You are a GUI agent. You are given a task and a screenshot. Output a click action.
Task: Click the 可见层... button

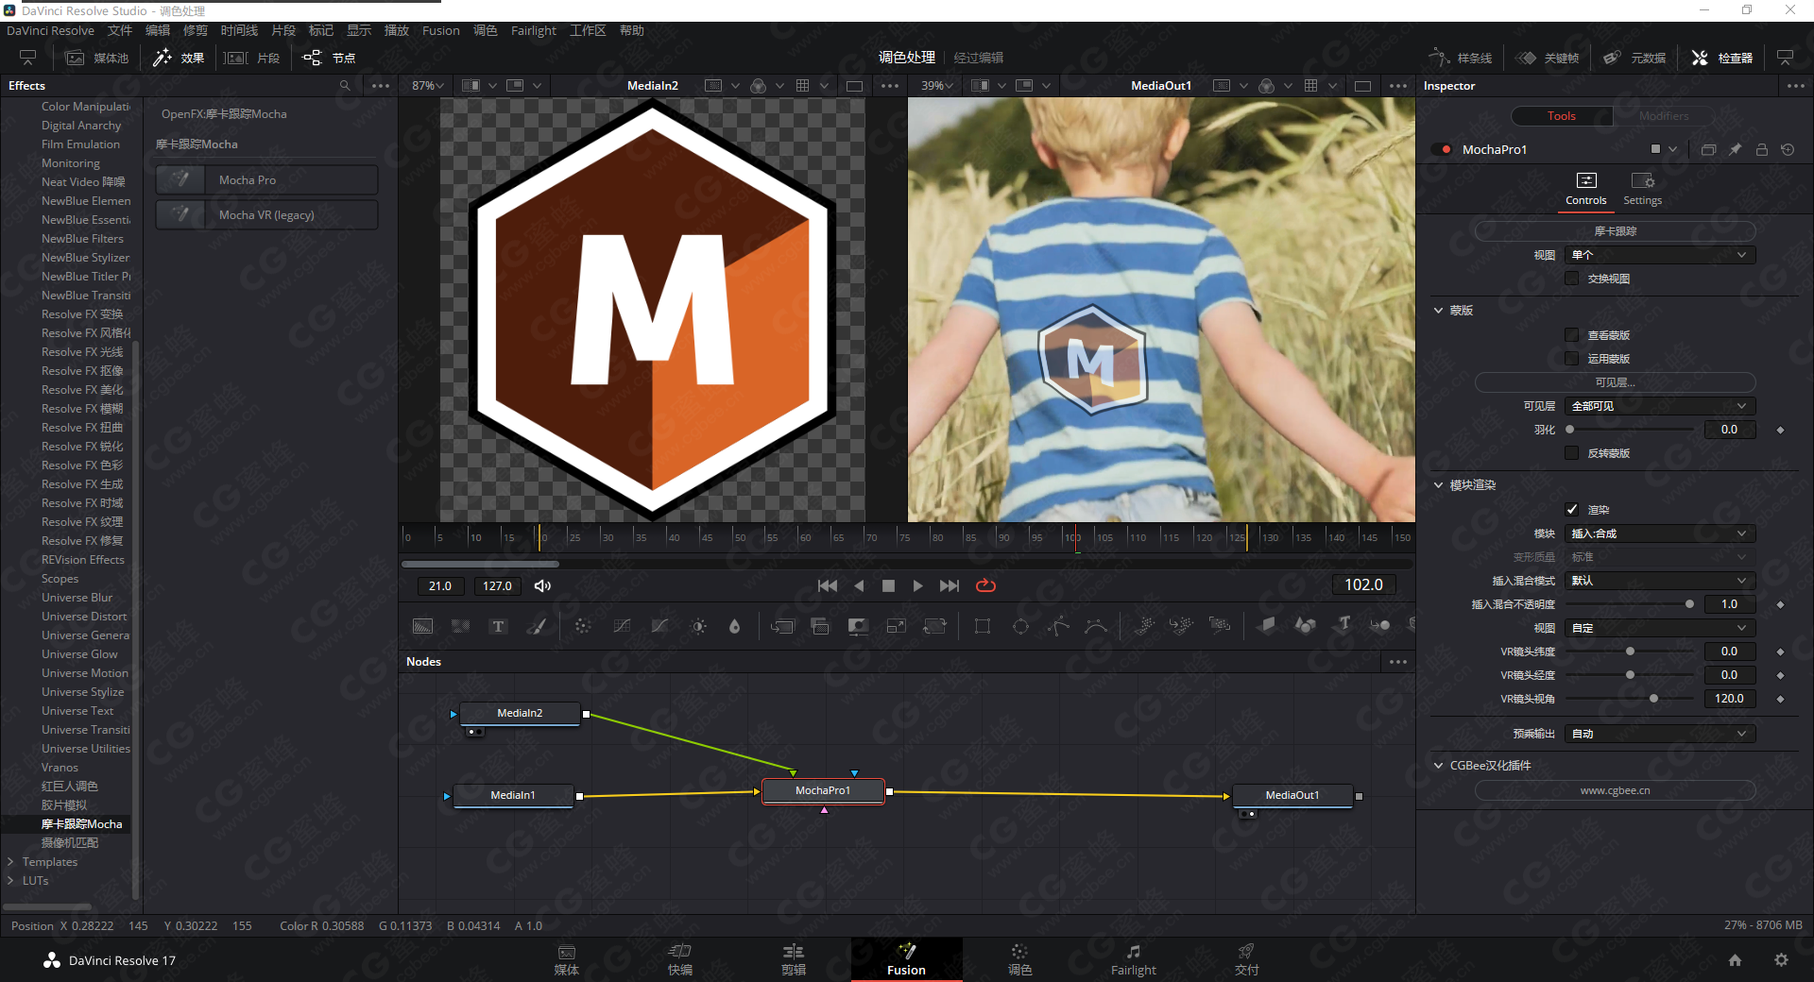1615,382
